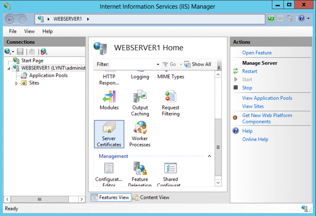Open the Modules feature icon
The image size is (316, 216).
coord(109,101)
